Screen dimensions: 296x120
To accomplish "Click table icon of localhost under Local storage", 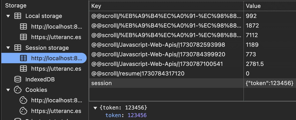I will (x=23, y=27).
